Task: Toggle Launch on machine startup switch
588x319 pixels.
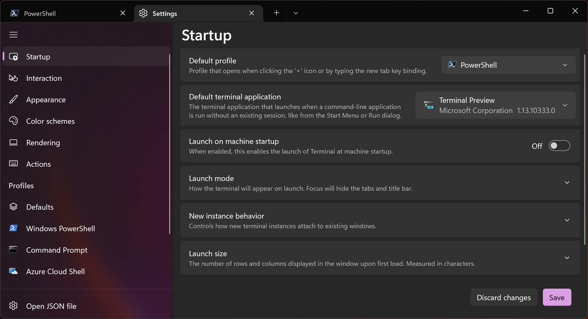Action: click(560, 146)
